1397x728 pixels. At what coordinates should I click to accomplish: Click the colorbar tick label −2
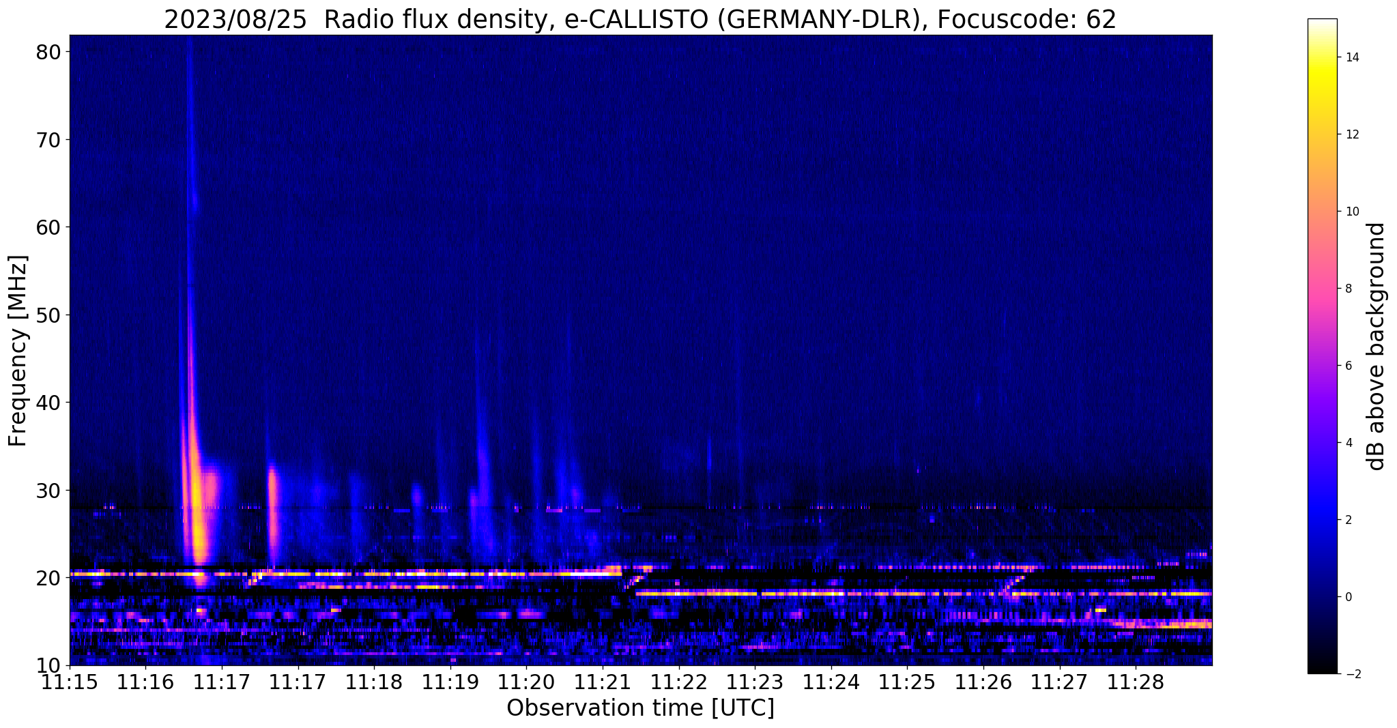tap(1352, 674)
